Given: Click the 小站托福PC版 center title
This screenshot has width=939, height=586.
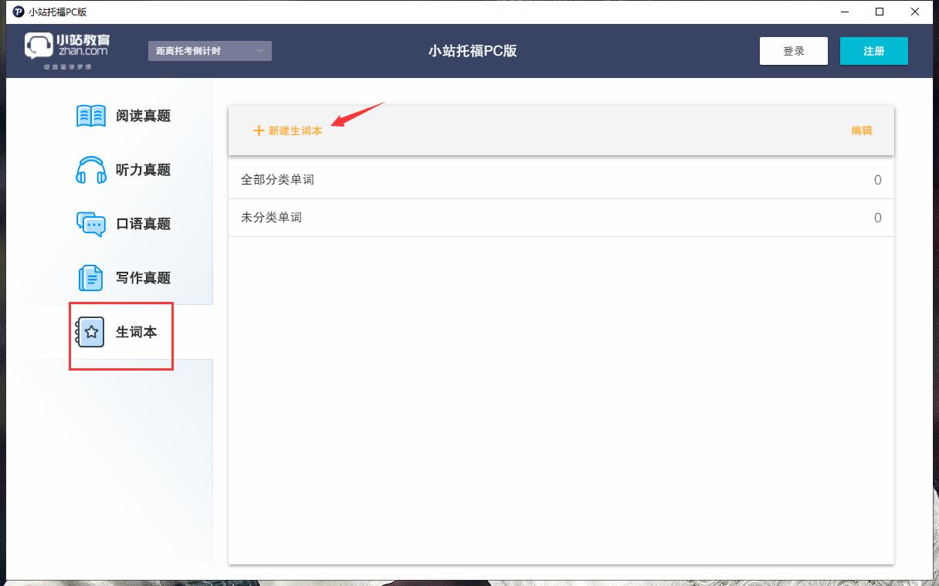Looking at the screenshot, I should tap(473, 50).
